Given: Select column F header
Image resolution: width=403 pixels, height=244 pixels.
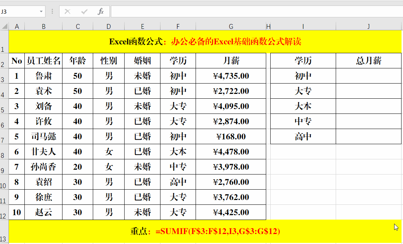Looking at the screenshot, I should coord(178,27).
